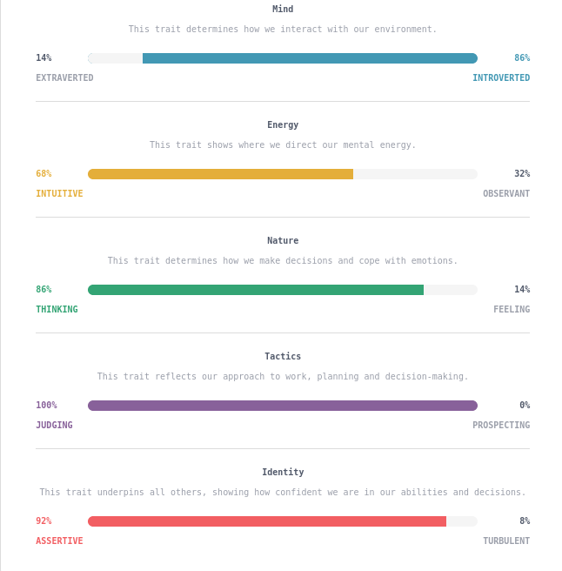This screenshot has height=571, width=562.
Task: Select the PROSPECTING trait label
Action: [501, 426]
